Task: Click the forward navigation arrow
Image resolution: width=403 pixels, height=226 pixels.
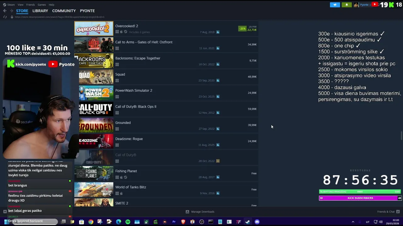Action: coord(11,11)
